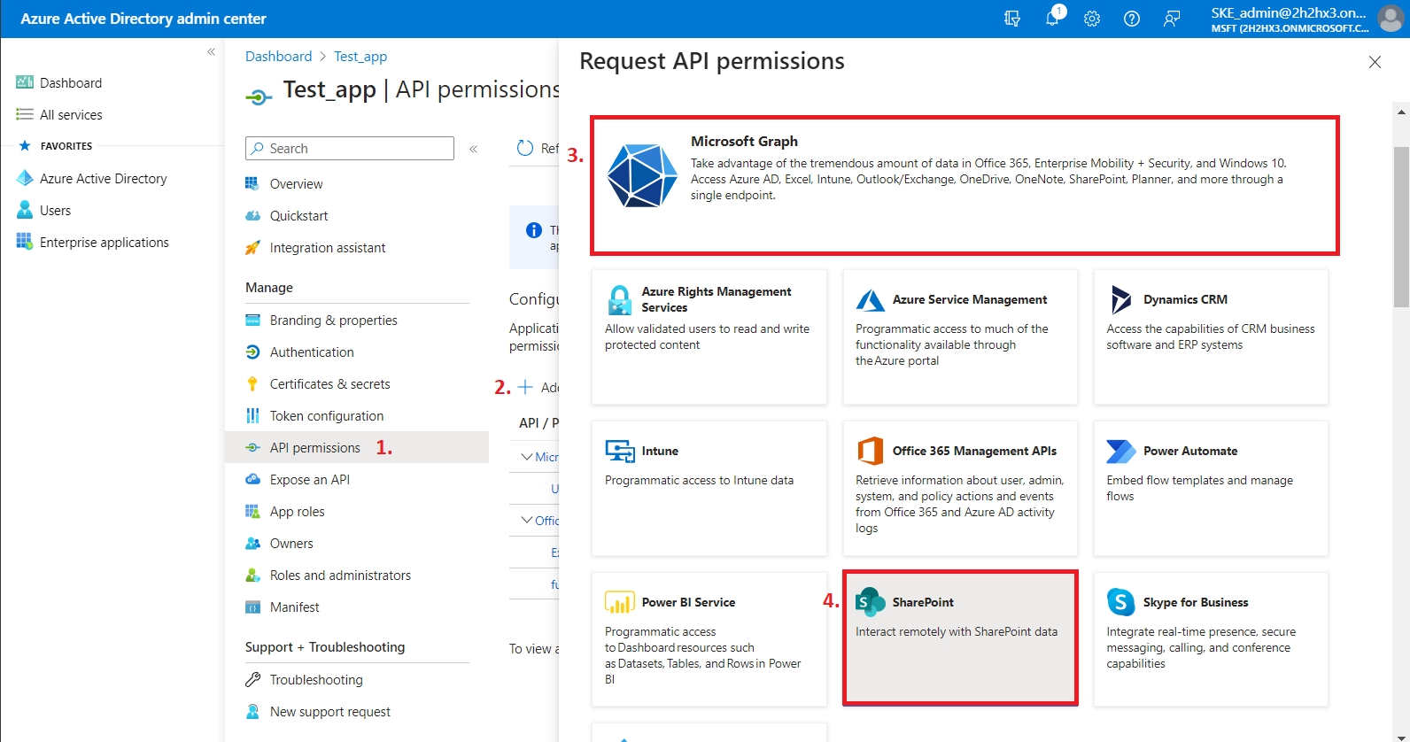
Task: Open portal settings gear icon
Action: [x=1092, y=19]
